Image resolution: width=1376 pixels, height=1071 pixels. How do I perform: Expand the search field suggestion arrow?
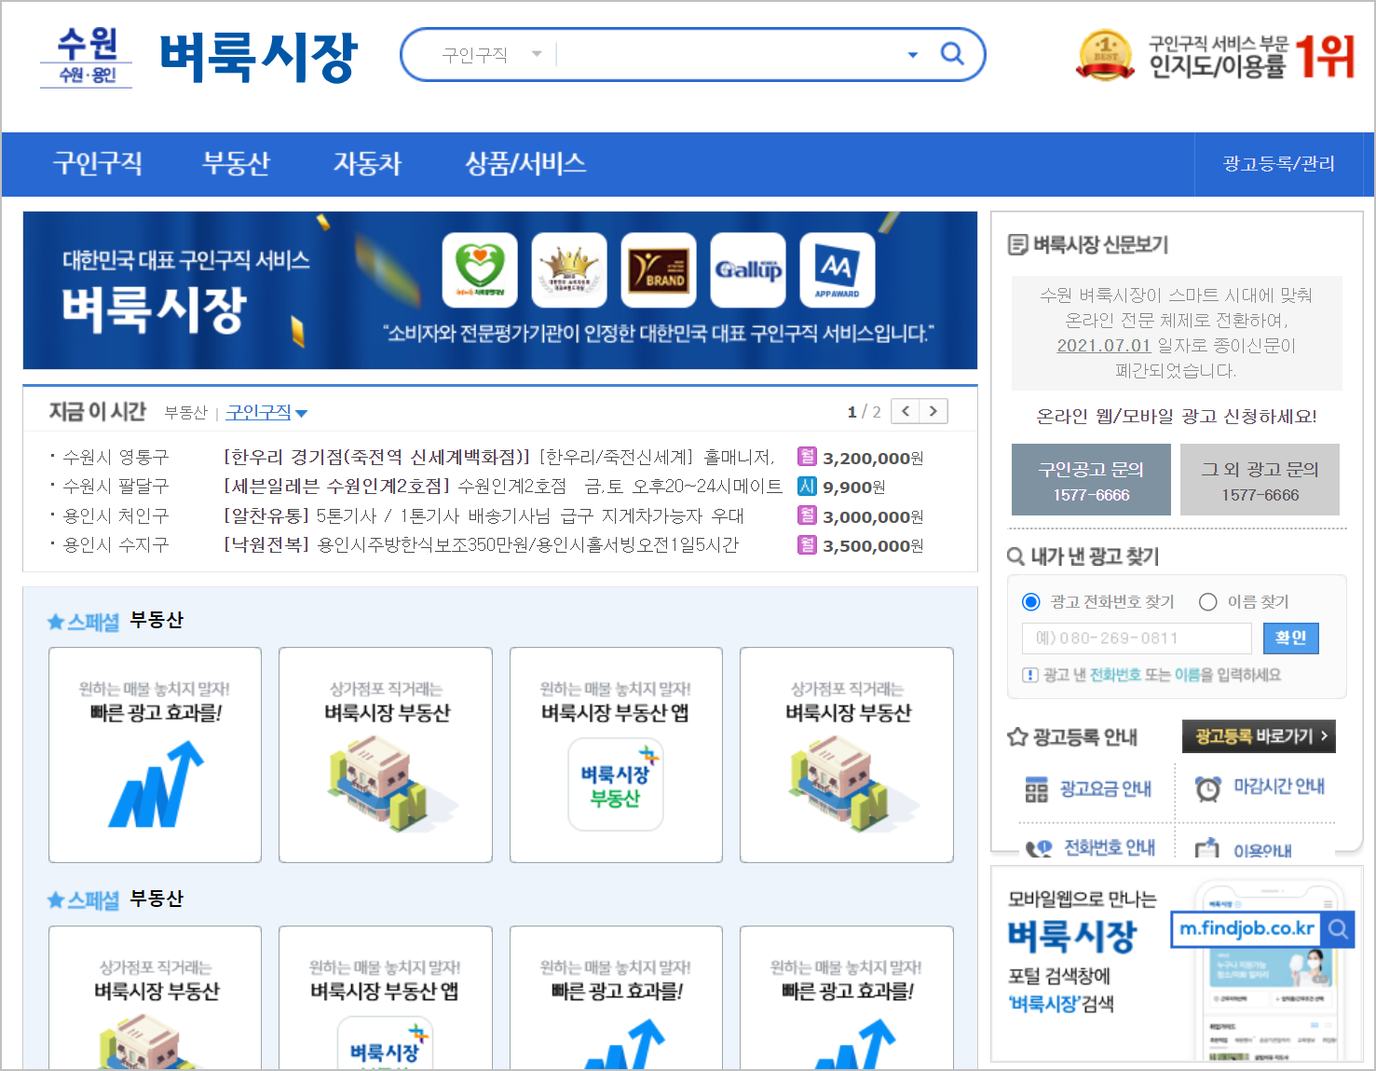click(x=912, y=55)
